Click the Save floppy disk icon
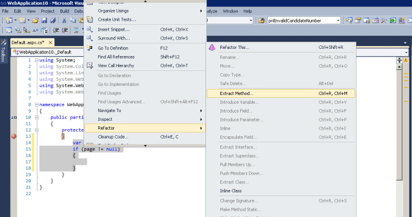This screenshot has width=412, height=217. (44, 20)
